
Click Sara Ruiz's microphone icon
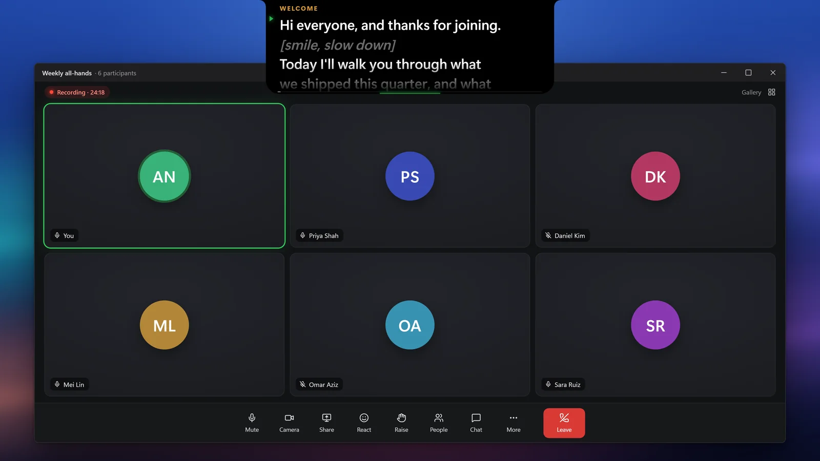tap(548, 385)
